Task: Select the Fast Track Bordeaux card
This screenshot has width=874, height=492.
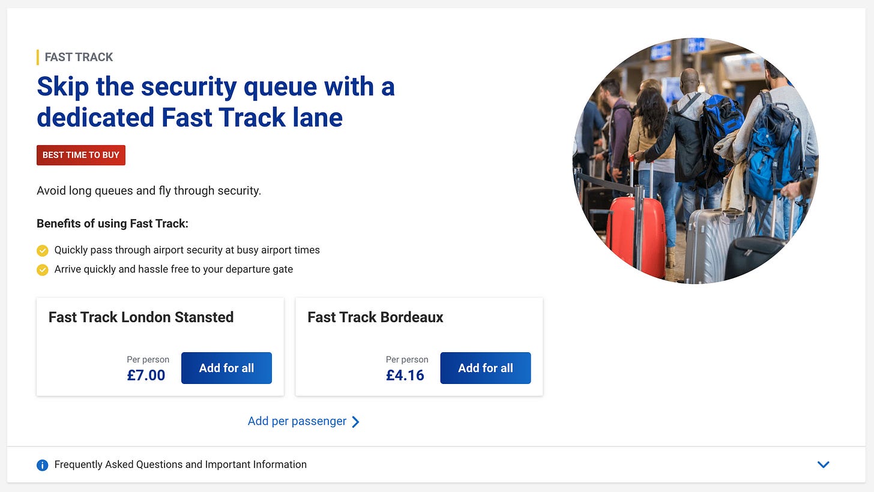Action: point(376,317)
